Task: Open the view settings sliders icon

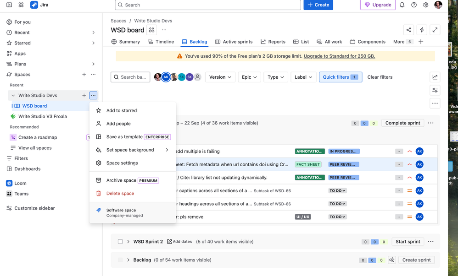Action: click(x=435, y=90)
